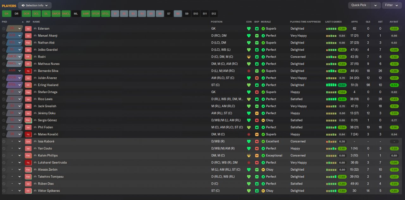
Task: Click the condition heart icon for Kalvin Phillips
Action: pyautogui.click(x=249, y=156)
